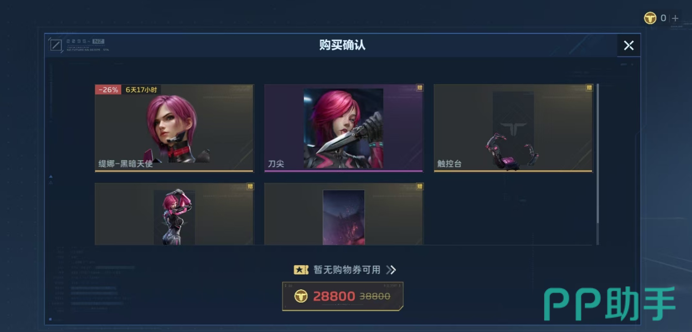
Task: Select the 触控台 item card
Action: 513,128
